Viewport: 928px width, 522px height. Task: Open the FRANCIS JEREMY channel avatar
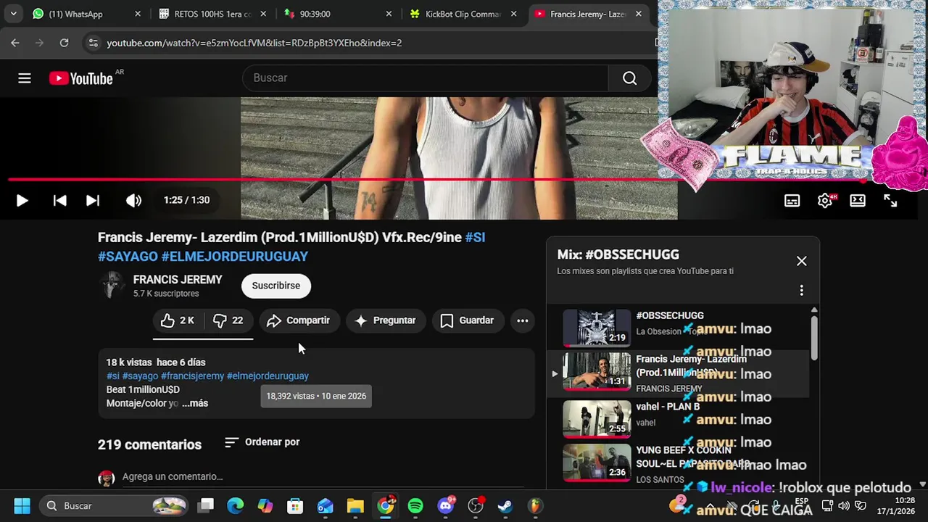point(112,286)
